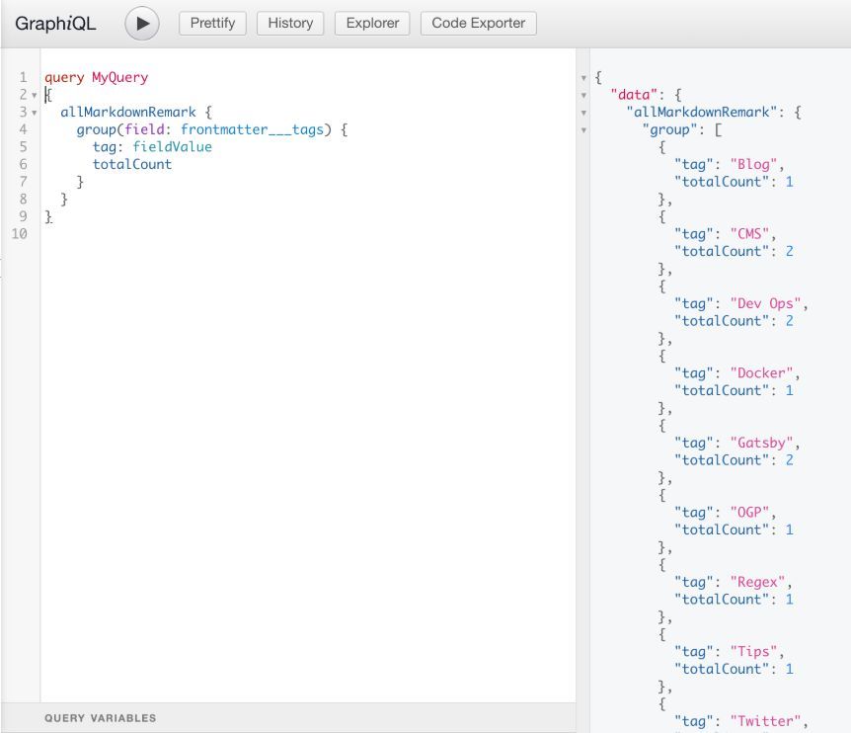The width and height of the screenshot is (851, 733).
Task: Click the GraphiQL logo title
Action: tap(55, 24)
